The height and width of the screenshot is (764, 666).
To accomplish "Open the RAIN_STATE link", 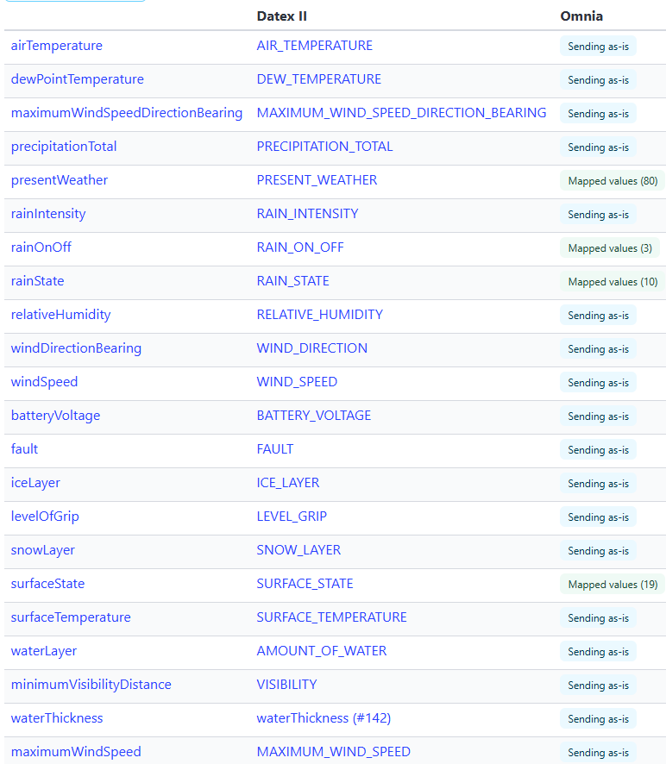I will click(293, 281).
